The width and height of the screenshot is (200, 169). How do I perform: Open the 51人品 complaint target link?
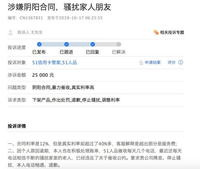tap(70, 62)
